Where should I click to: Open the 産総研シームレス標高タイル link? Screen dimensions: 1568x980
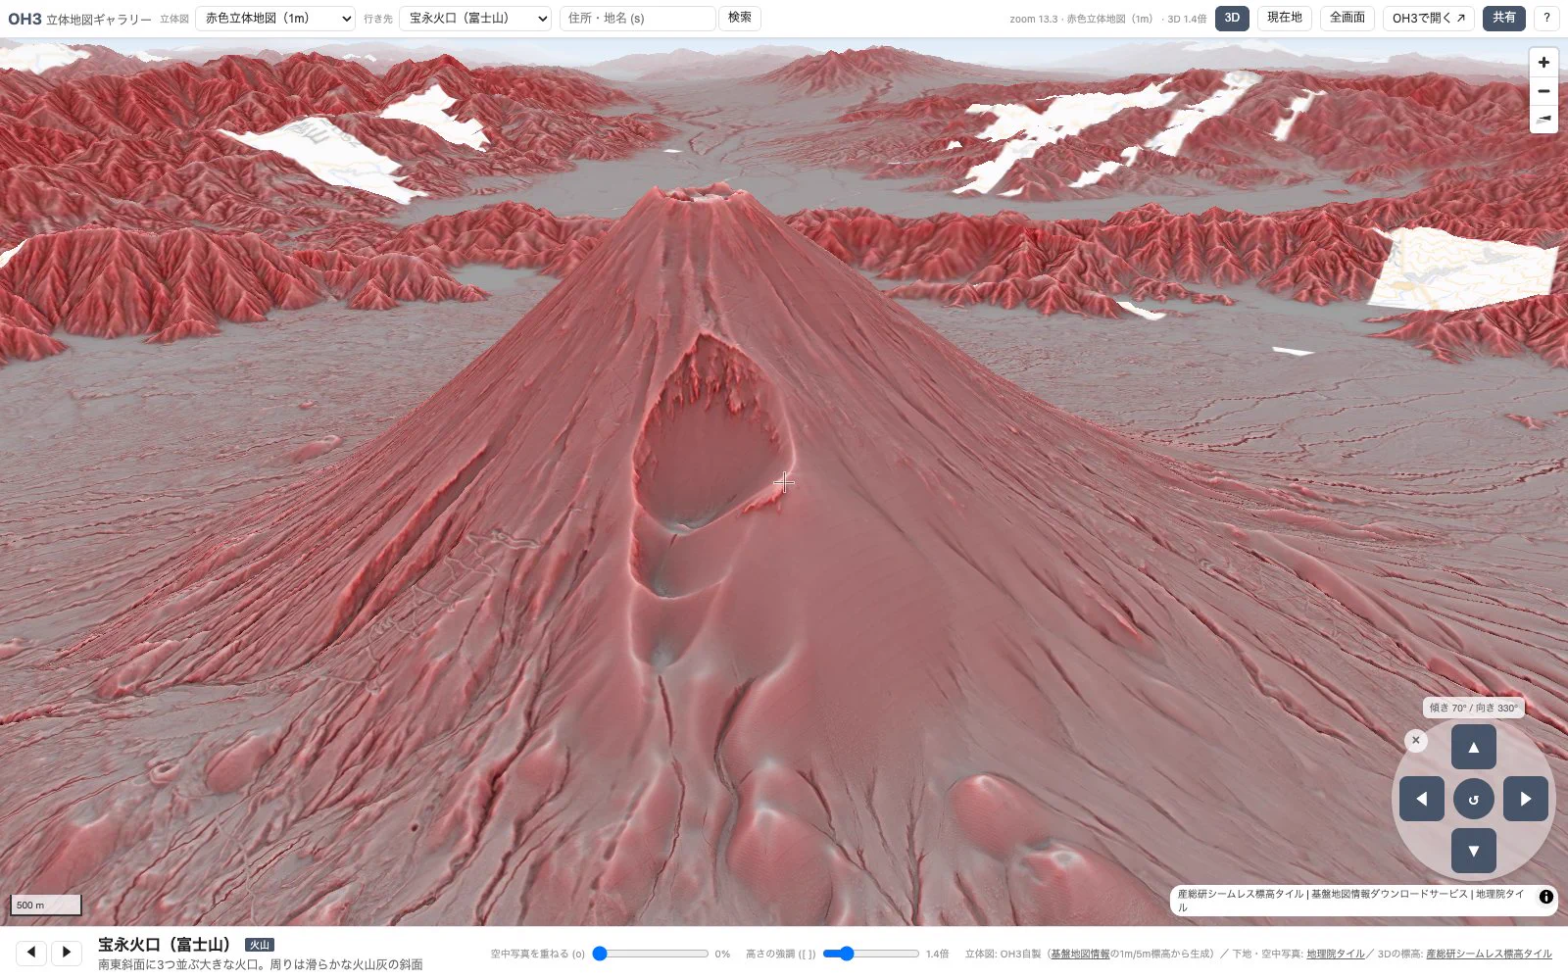[x=1489, y=954]
